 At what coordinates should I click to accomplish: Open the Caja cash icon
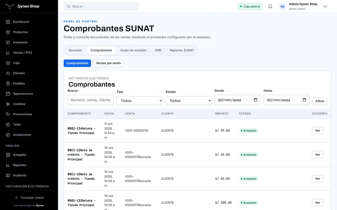point(8,63)
